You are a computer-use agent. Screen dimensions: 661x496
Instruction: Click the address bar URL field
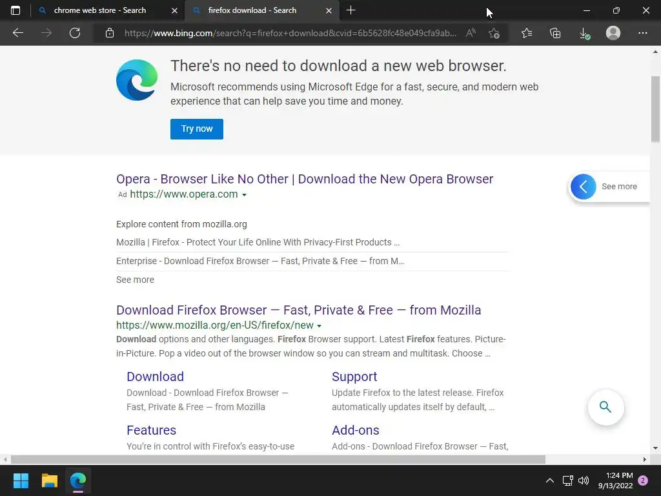[290, 33]
